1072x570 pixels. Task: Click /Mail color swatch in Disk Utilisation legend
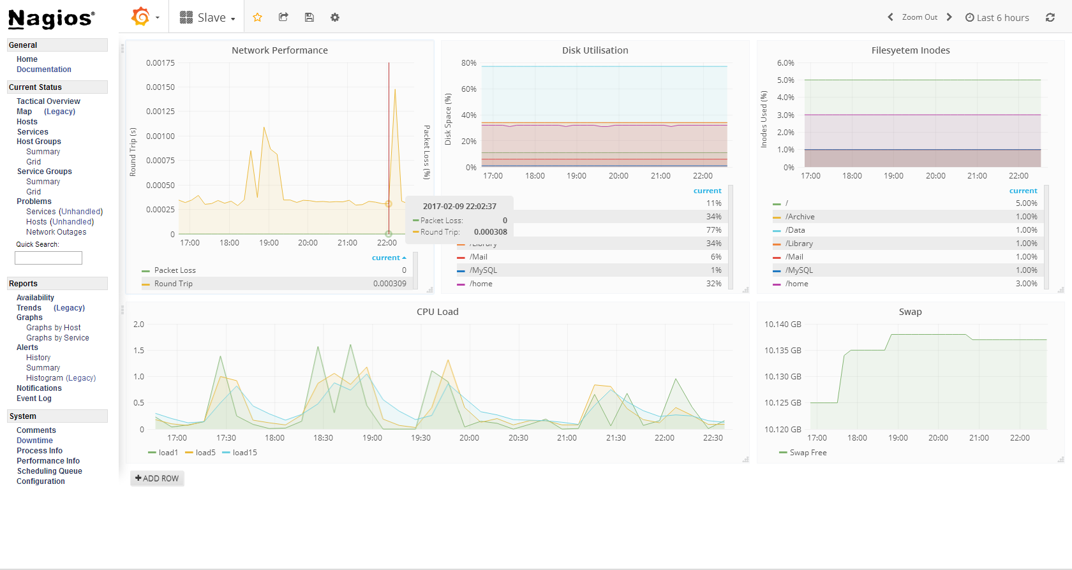tap(461, 258)
